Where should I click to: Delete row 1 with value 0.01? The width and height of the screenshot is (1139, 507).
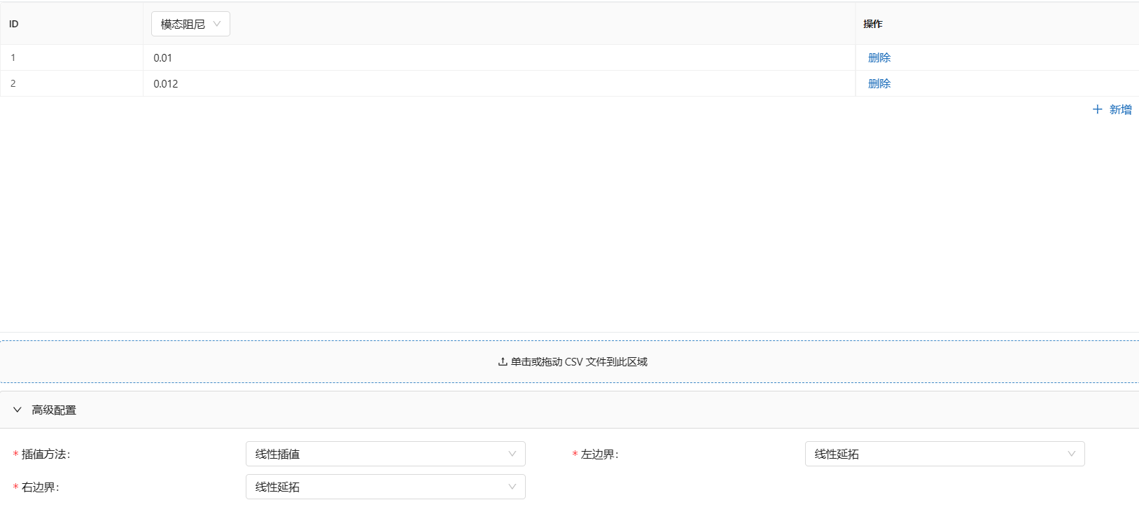point(879,58)
